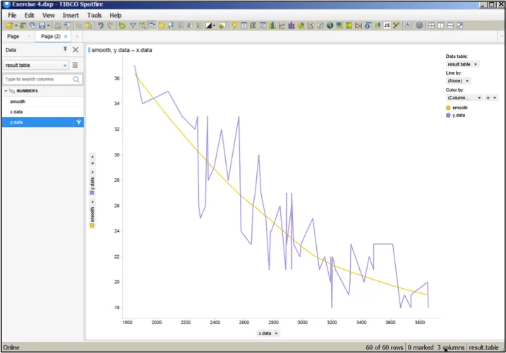The image size is (506, 353).
Task: Click the Open file folder icon
Action: [x=9, y=25]
